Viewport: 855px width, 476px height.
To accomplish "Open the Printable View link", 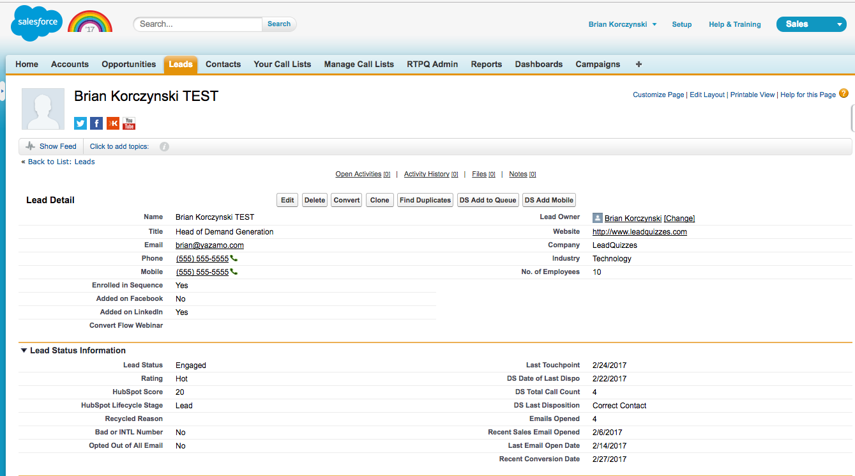I will tap(753, 95).
